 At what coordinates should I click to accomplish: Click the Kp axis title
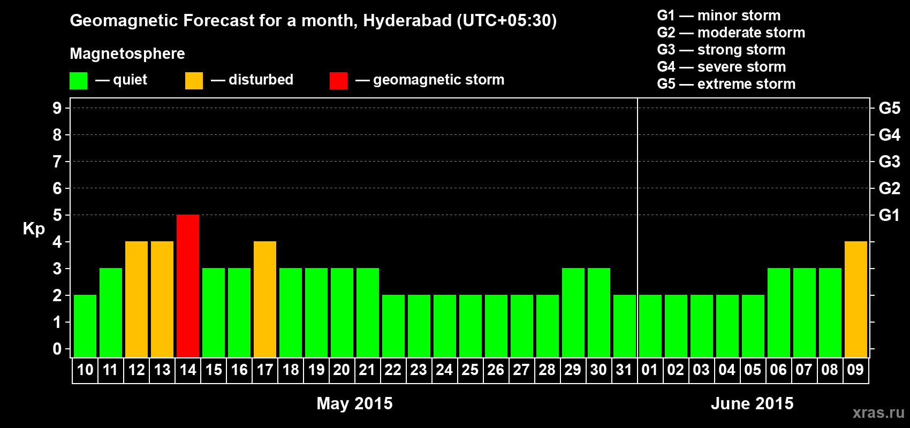point(34,229)
